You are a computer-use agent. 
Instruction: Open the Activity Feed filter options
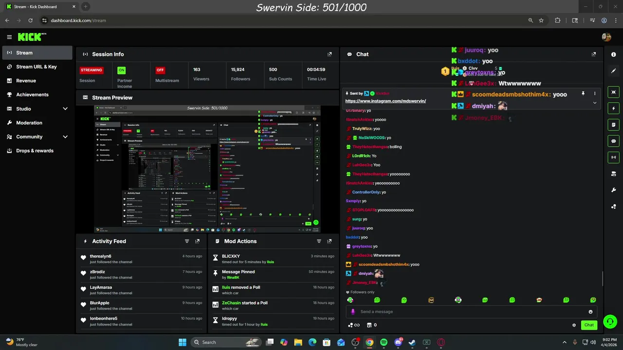(x=187, y=241)
